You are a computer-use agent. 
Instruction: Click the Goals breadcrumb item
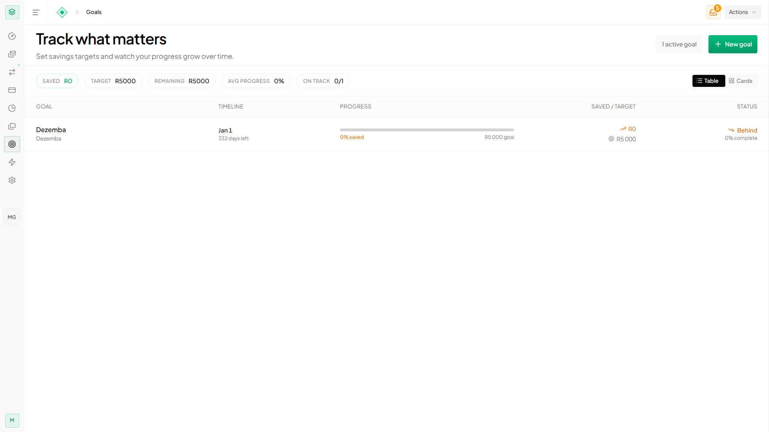[93, 12]
